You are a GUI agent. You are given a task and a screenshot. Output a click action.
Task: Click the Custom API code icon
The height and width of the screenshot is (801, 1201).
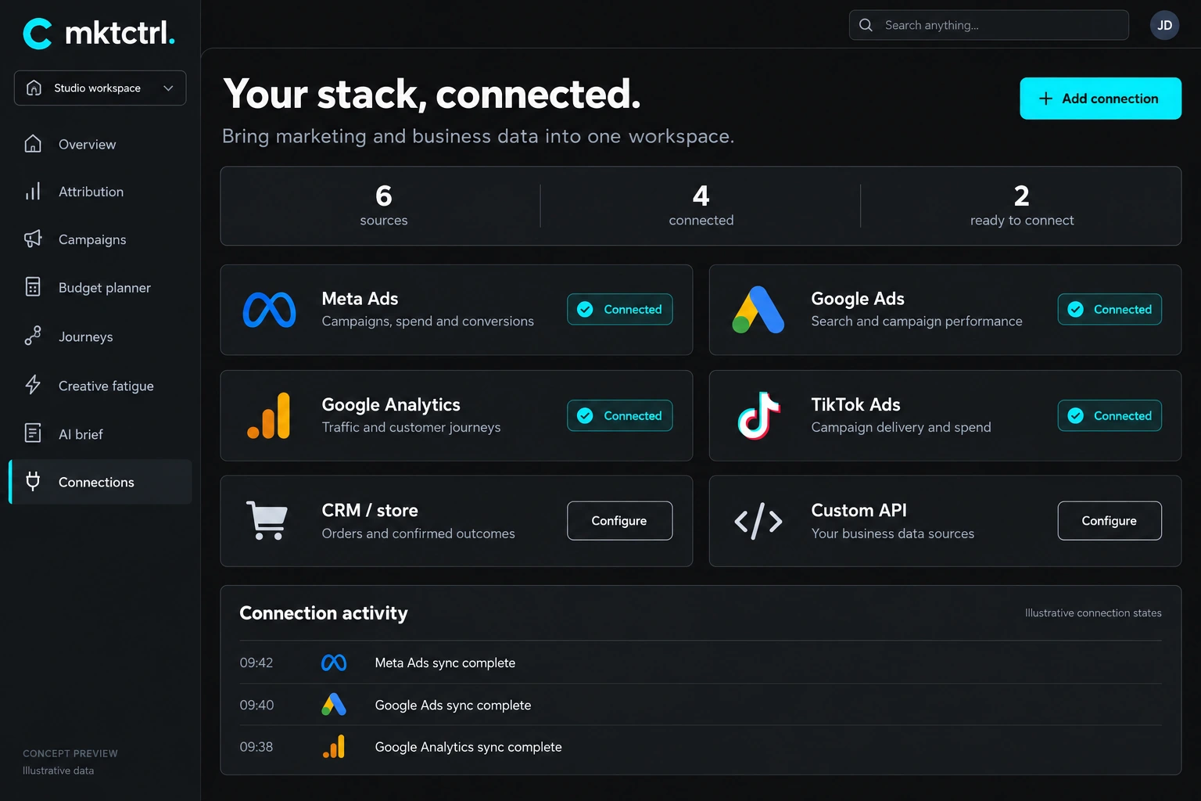tap(758, 521)
